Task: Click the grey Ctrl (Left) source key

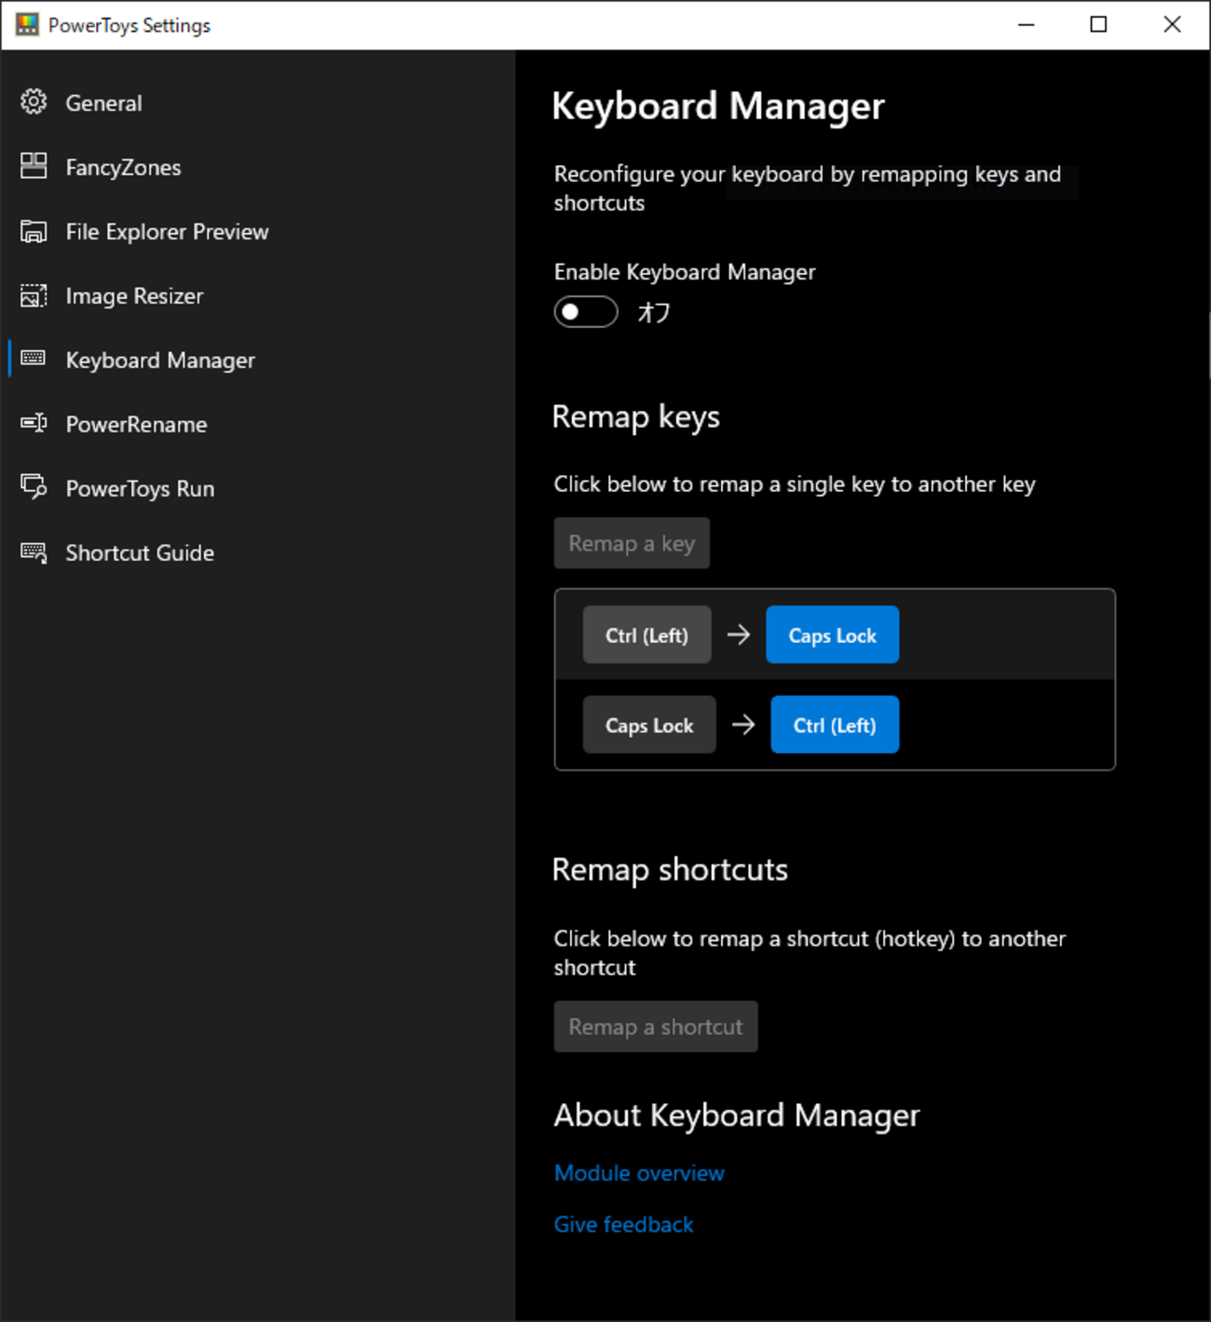Action: (646, 635)
